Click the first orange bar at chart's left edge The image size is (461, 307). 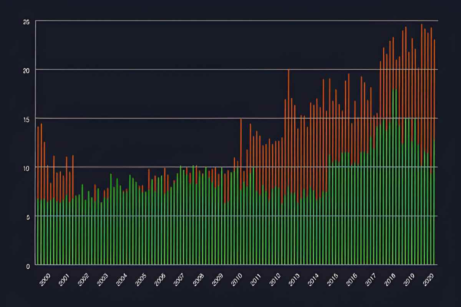pyautogui.click(x=38, y=161)
